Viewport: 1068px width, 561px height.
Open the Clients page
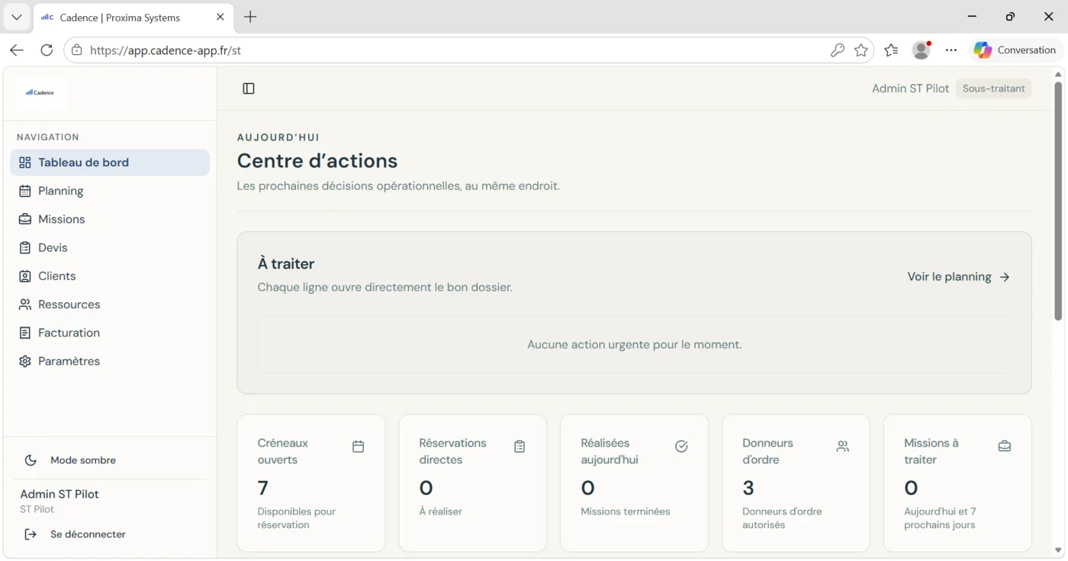[110, 276]
